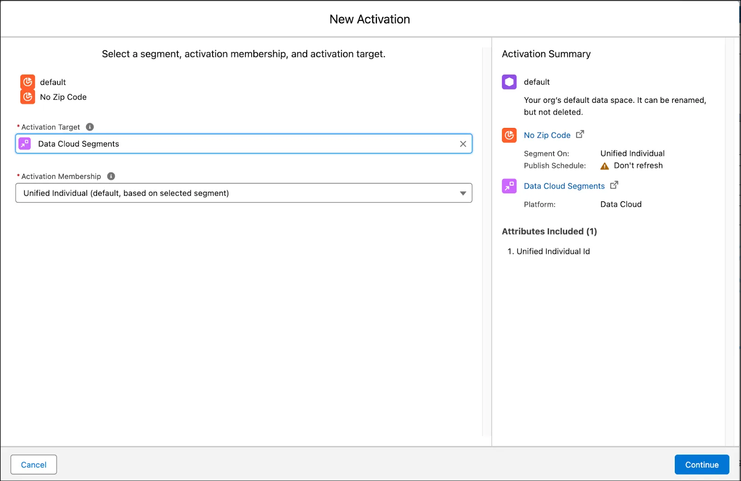Click the No Zip Code label in the left panel
The height and width of the screenshot is (481, 741).
[63, 97]
